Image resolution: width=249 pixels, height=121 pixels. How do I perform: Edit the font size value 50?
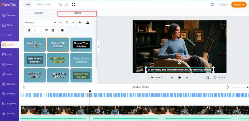[x=67, y=22]
